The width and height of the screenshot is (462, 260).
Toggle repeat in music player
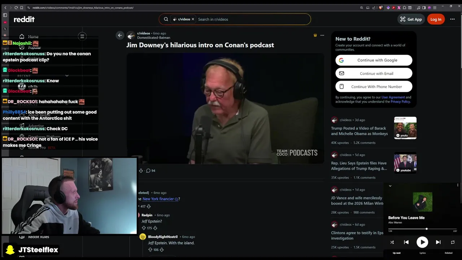[x=453, y=242]
